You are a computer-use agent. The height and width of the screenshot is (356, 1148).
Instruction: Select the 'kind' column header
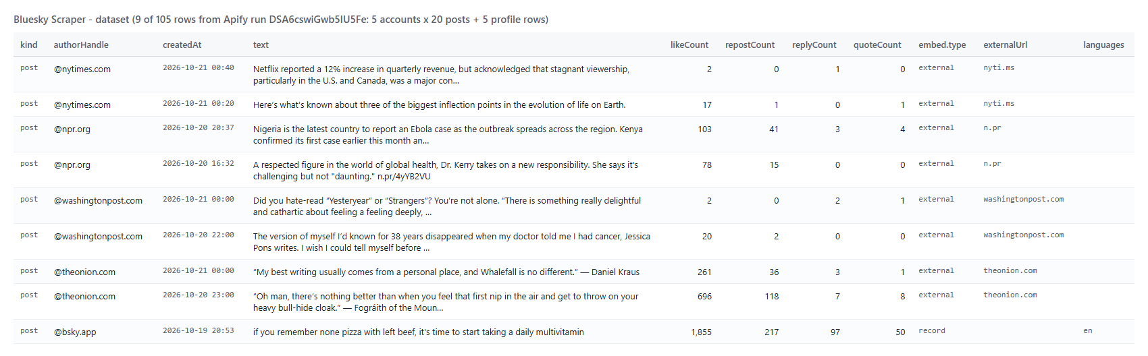[29, 45]
